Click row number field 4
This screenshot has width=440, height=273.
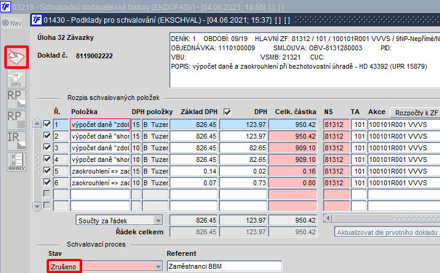tap(61, 160)
